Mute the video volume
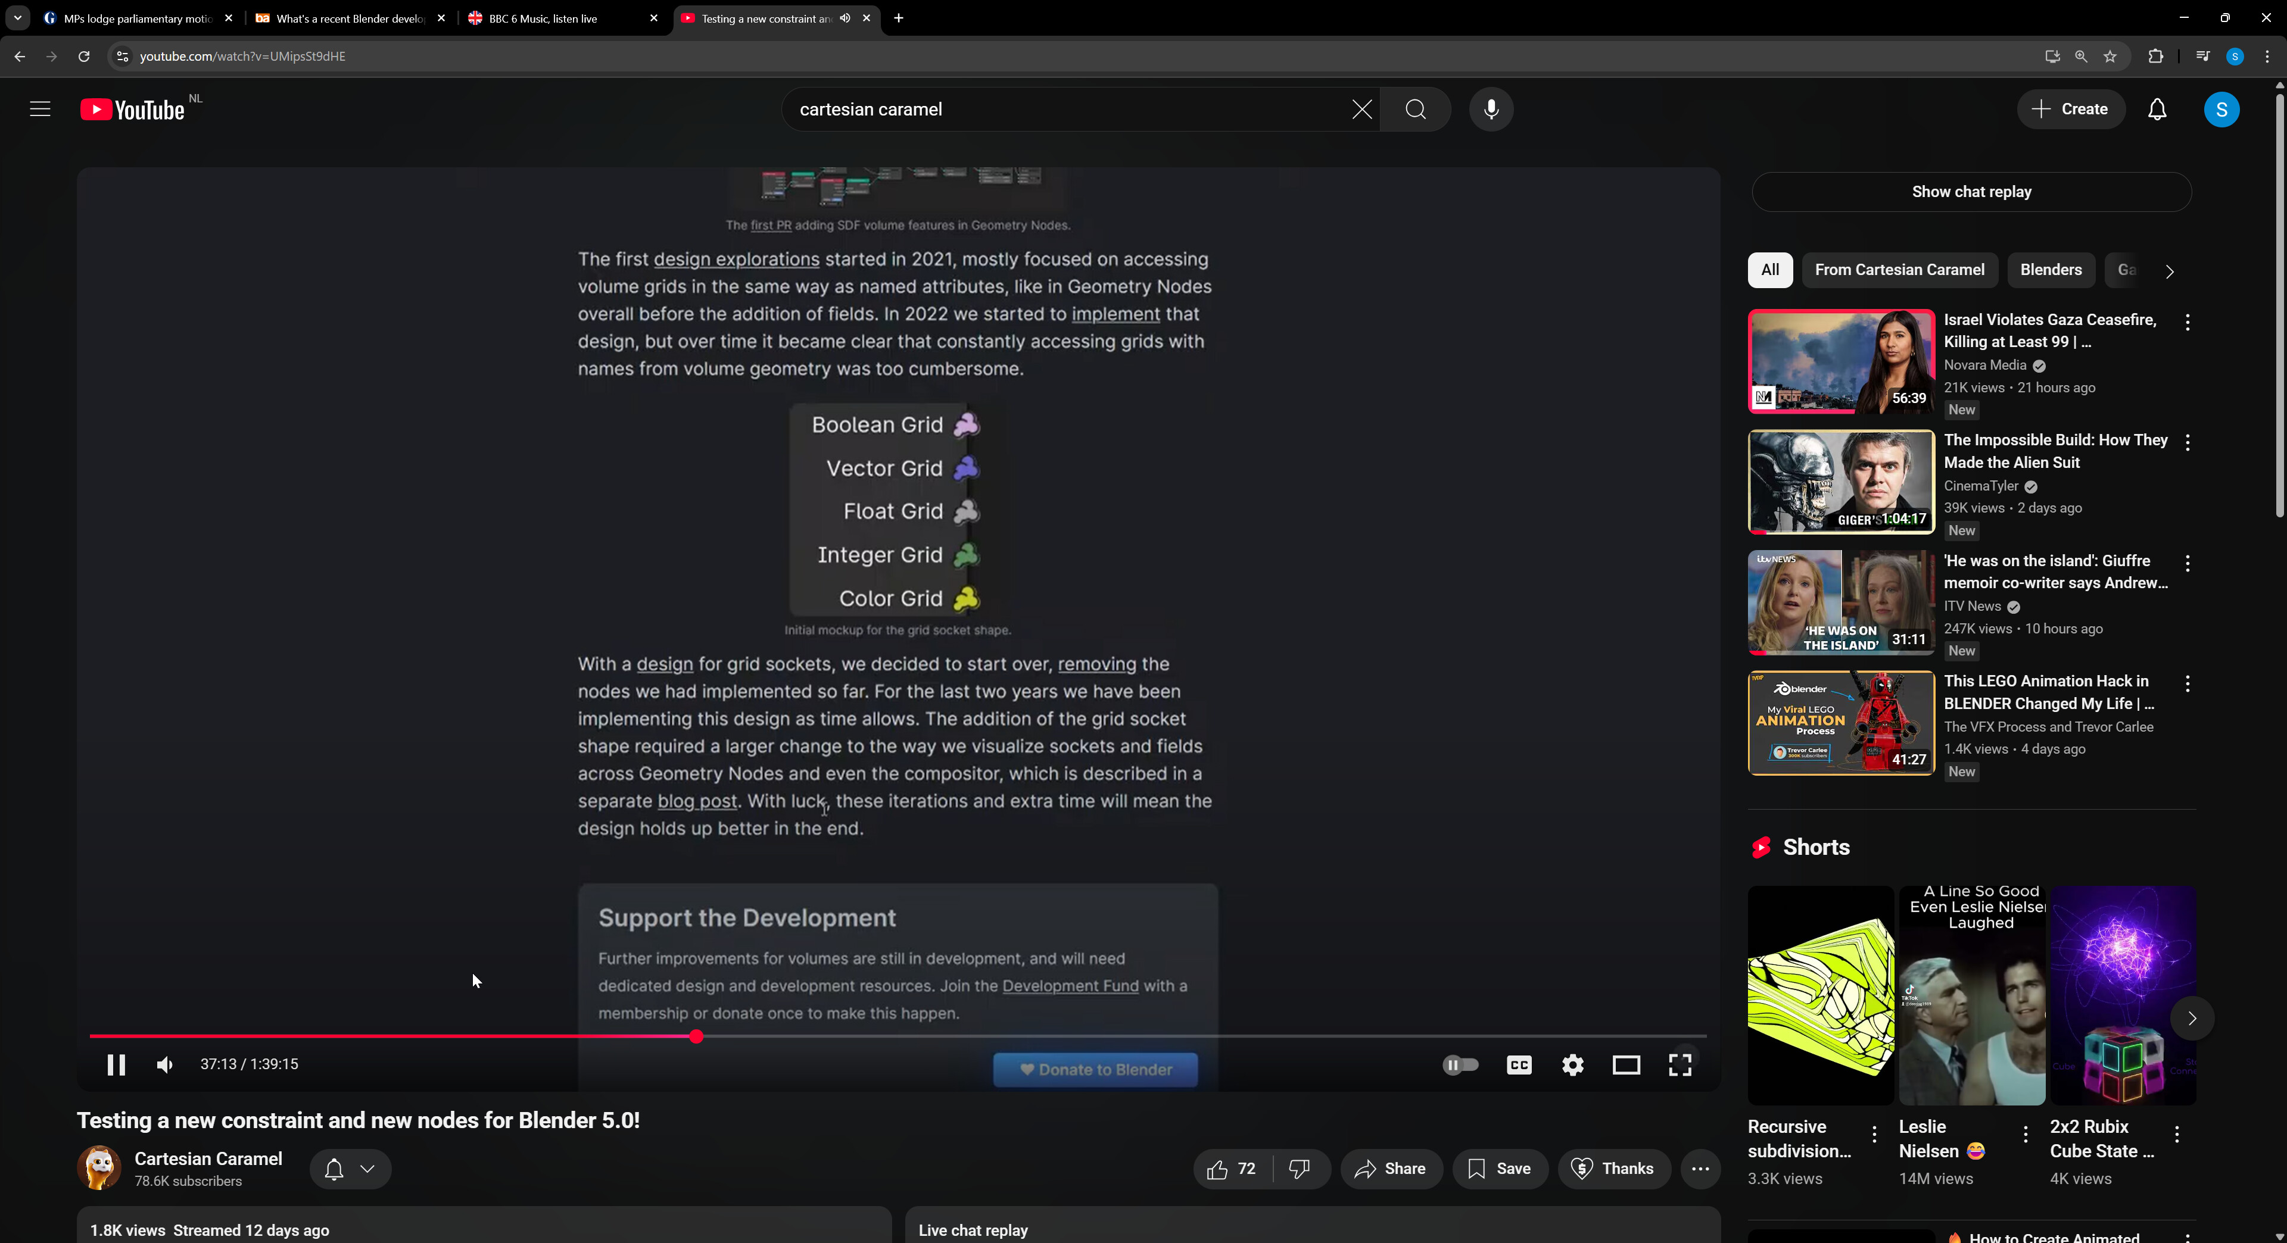This screenshot has width=2287, height=1243. (x=165, y=1064)
